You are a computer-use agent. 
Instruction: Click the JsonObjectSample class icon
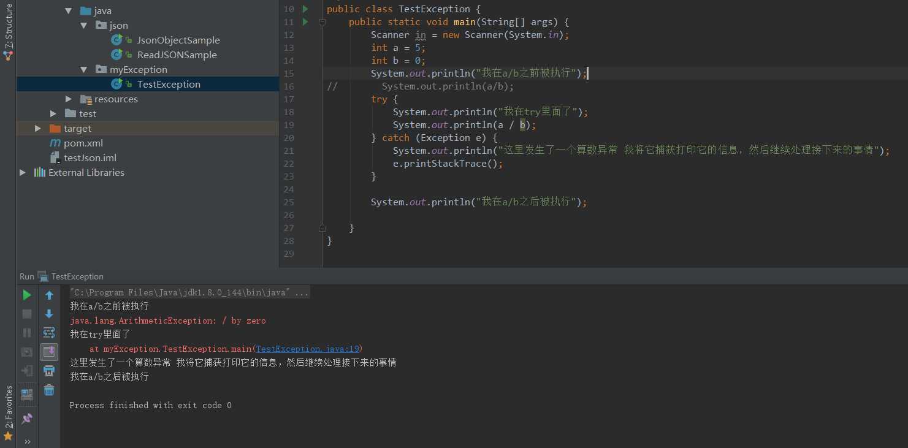[x=116, y=40]
